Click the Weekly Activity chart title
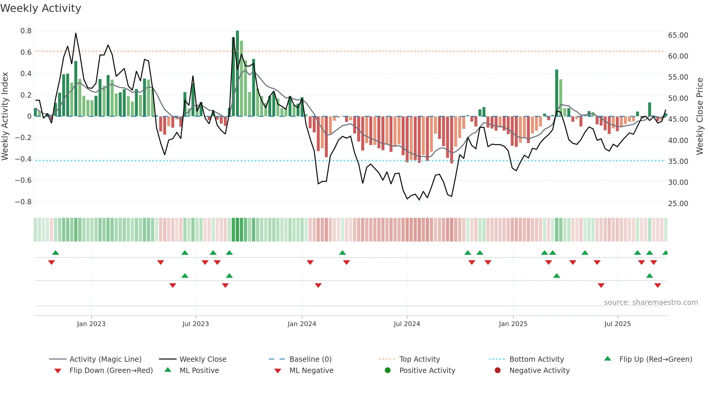Viewport: 708px width, 398px height. click(x=41, y=8)
